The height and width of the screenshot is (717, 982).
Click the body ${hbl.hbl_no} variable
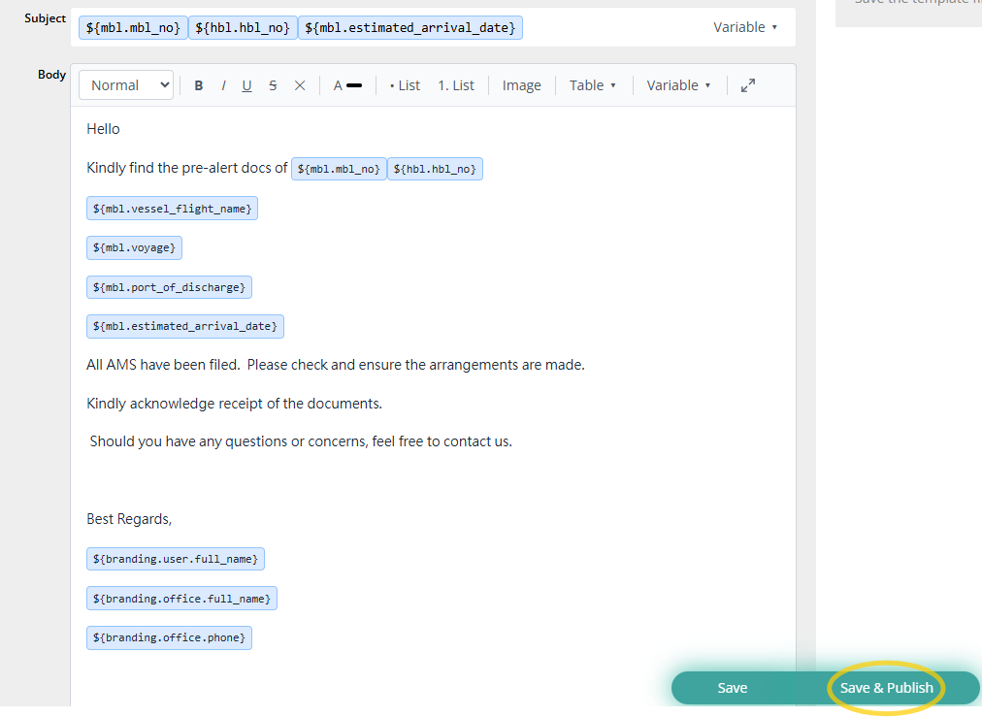tap(435, 169)
